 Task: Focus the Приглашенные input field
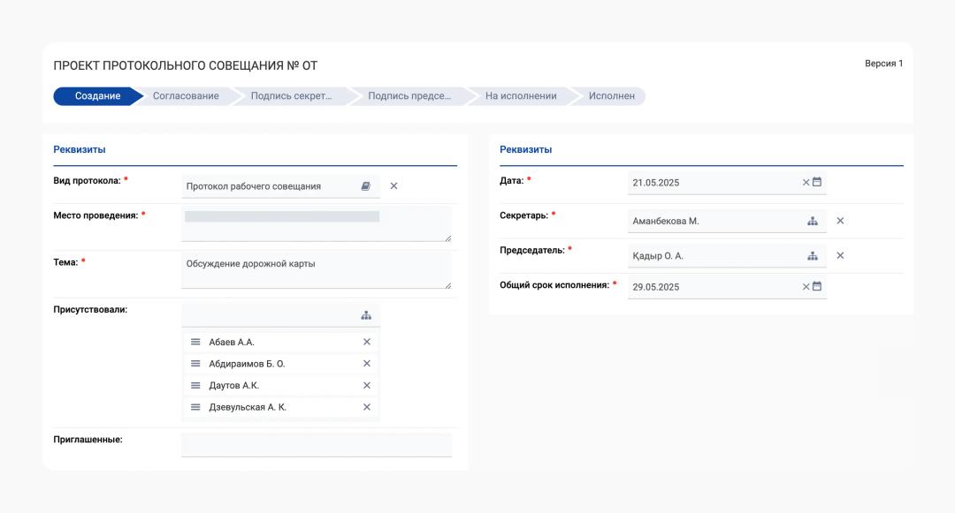click(x=316, y=444)
